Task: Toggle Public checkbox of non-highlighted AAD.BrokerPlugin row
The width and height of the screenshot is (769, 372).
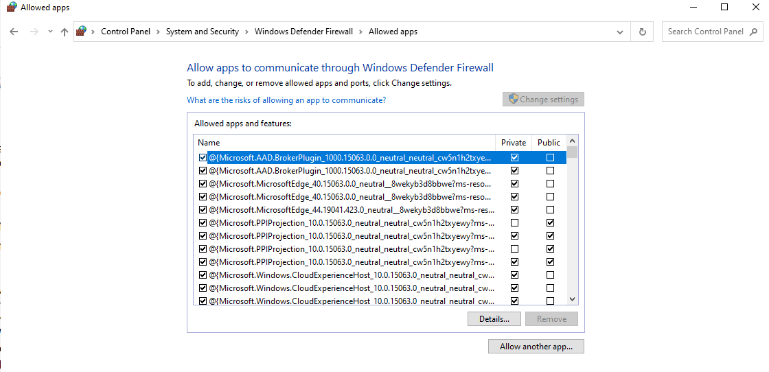Action: pos(550,171)
